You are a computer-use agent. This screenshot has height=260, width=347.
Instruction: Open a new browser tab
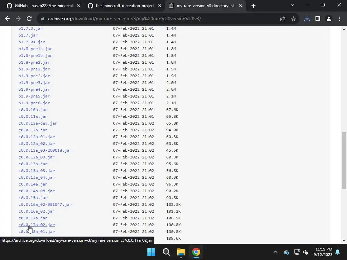coord(253,6)
